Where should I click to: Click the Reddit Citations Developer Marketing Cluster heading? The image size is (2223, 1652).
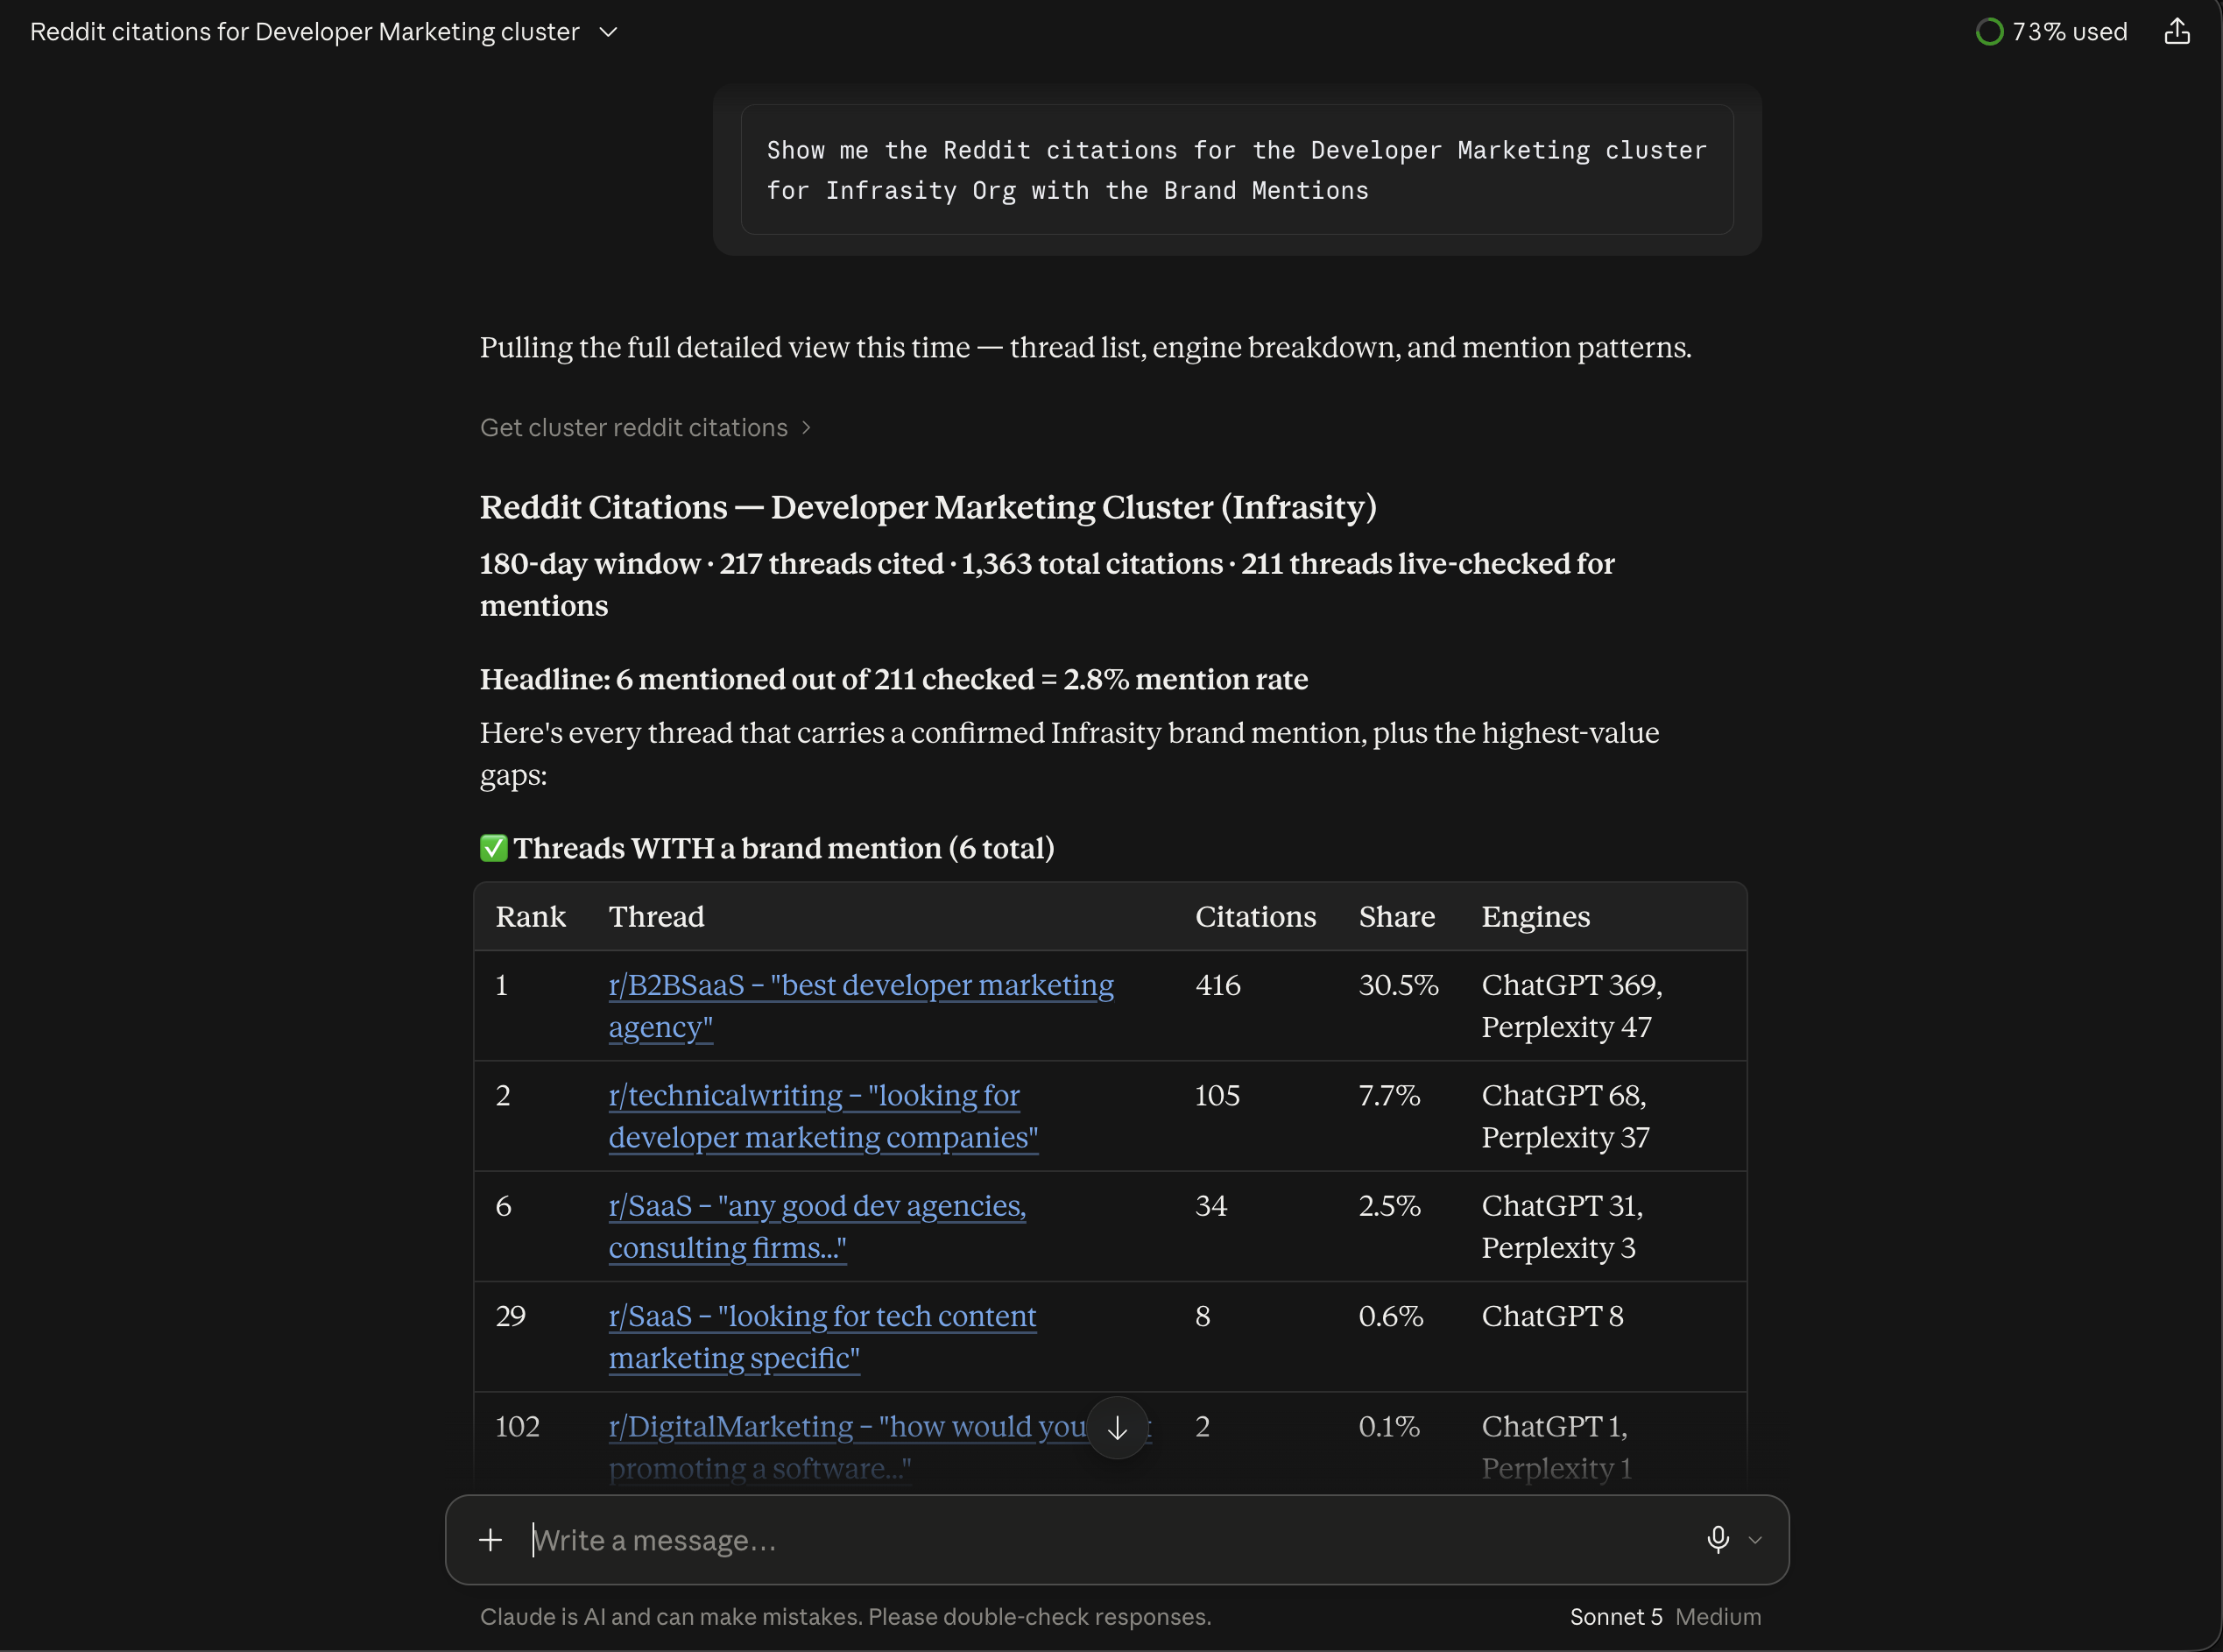[928, 508]
